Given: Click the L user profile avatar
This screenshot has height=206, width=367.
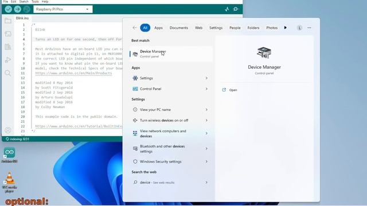Looking at the screenshot, I should click(299, 28).
